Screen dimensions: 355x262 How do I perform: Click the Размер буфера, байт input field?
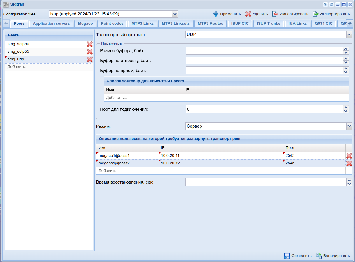(x=264, y=51)
